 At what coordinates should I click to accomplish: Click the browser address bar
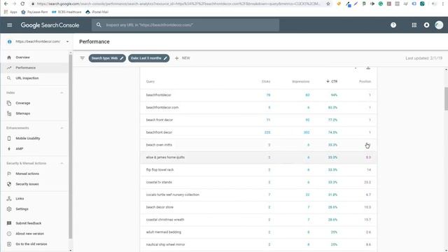(178, 3)
